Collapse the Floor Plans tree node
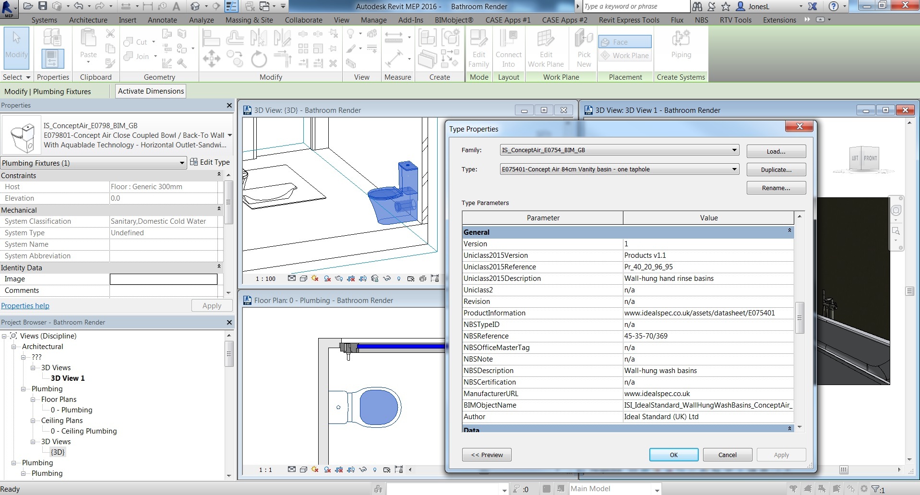This screenshot has height=495, width=920. click(x=33, y=399)
